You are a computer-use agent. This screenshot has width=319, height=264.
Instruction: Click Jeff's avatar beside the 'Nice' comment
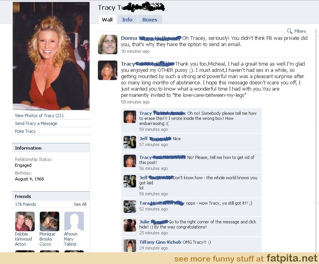pyautogui.click(x=130, y=142)
